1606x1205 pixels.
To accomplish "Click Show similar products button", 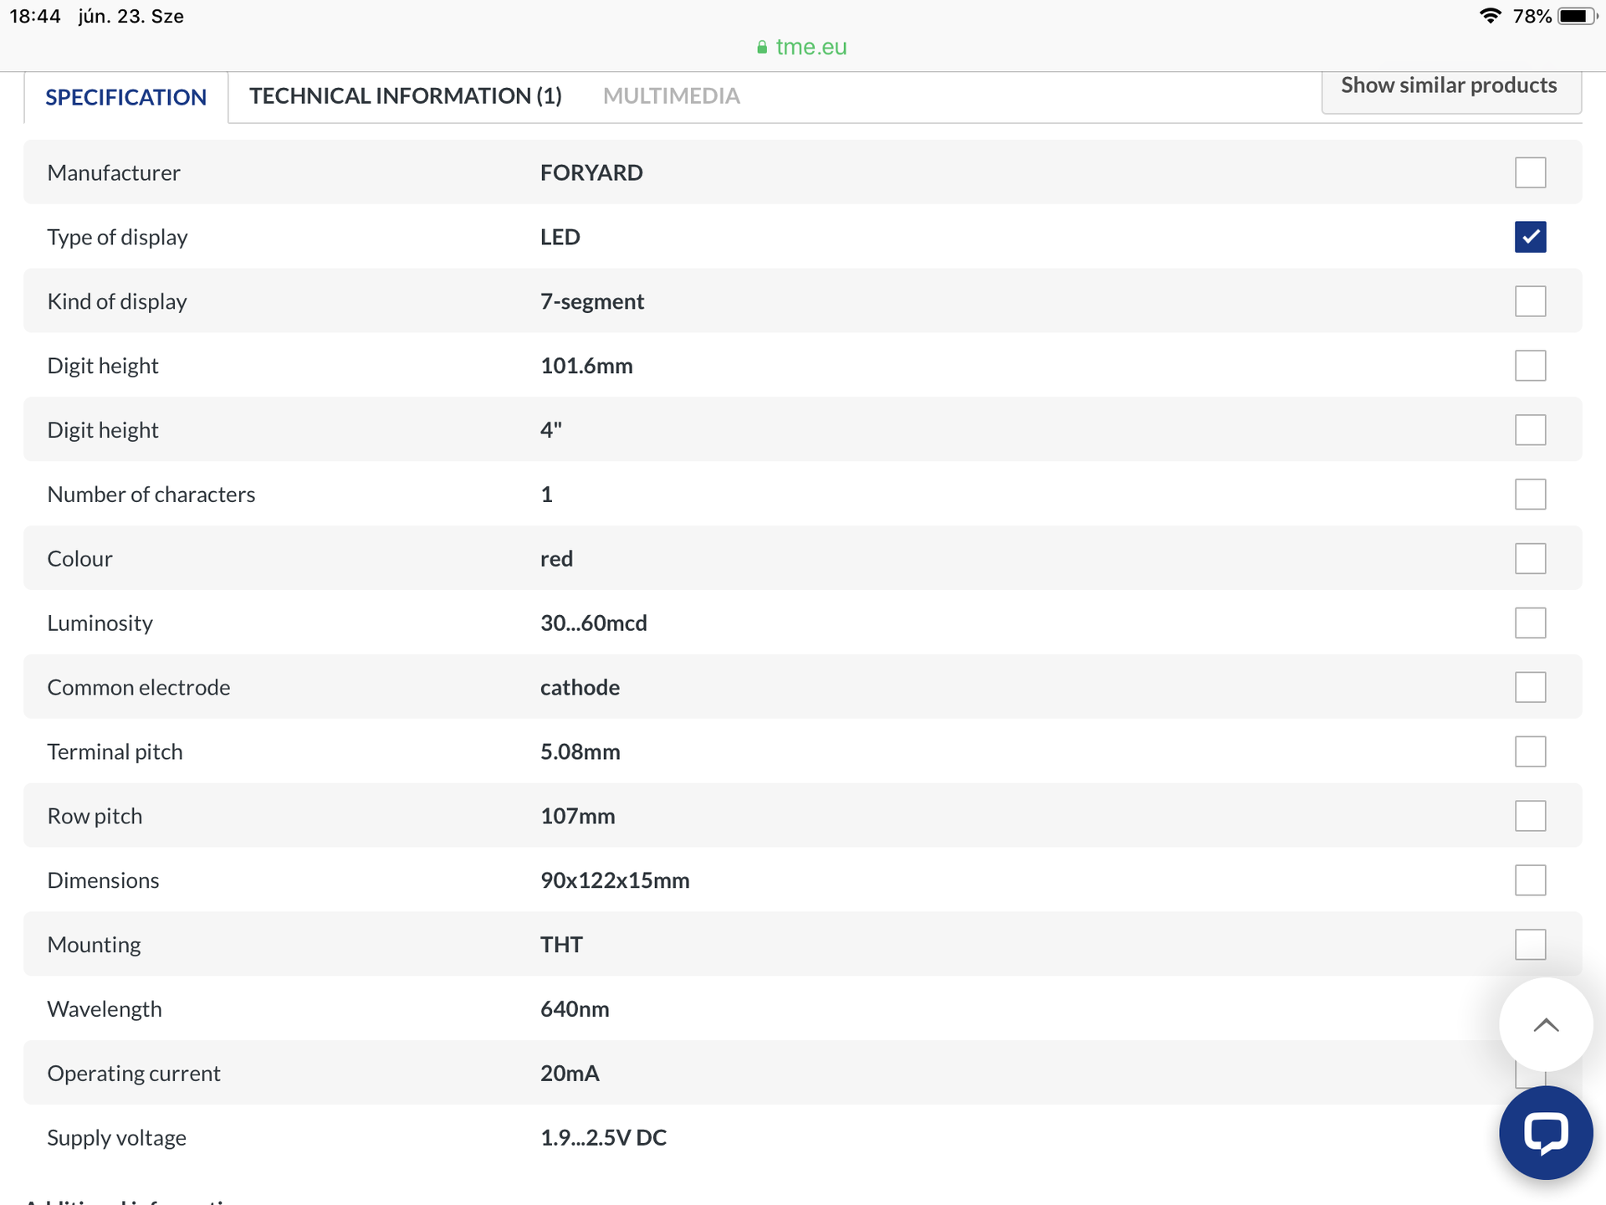I will pyautogui.click(x=1449, y=86).
